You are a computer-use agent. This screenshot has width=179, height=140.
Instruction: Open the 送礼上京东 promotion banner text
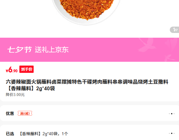[52, 49]
